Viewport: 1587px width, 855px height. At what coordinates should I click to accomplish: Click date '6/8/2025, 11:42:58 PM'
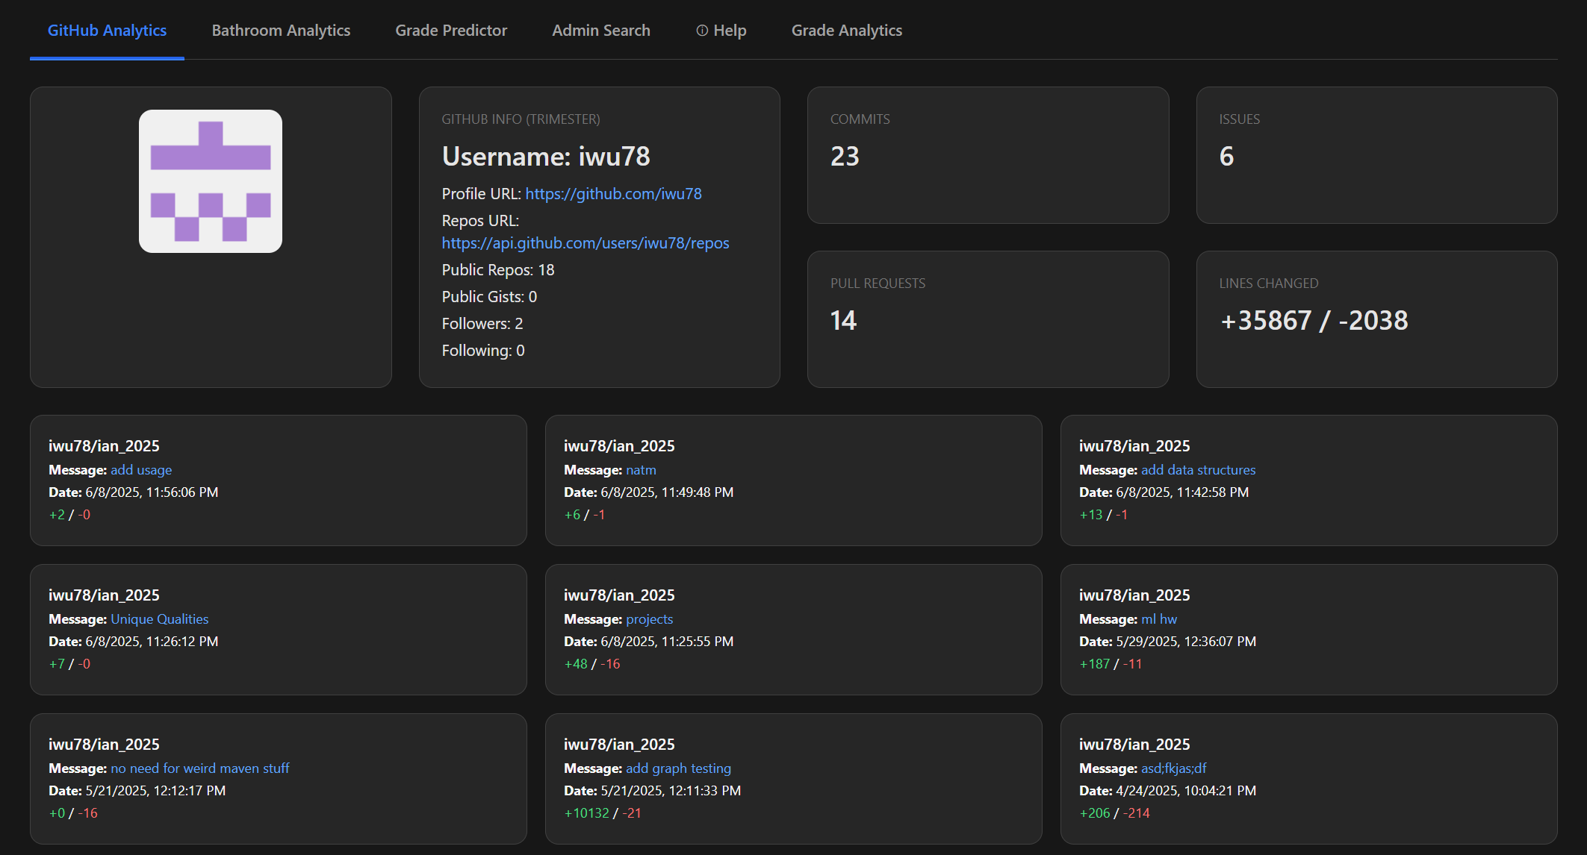click(x=1182, y=492)
